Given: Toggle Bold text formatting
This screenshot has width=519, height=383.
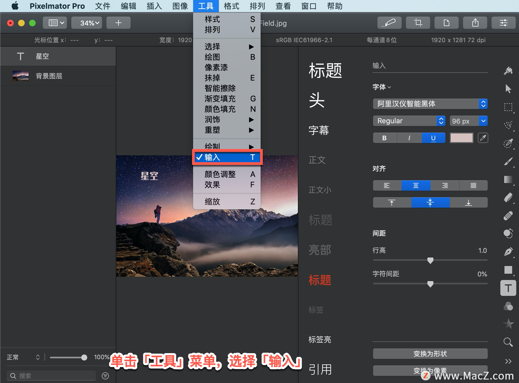Looking at the screenshot, I should 385,138.
